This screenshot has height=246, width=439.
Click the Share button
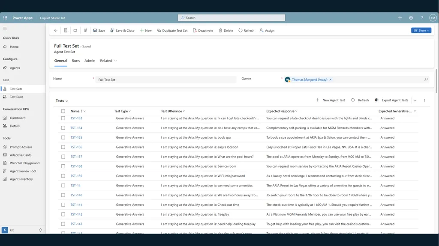pos(421,30)
